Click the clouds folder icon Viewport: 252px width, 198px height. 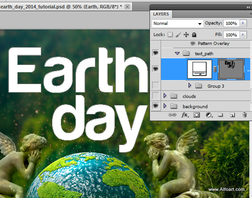(173, 96)
